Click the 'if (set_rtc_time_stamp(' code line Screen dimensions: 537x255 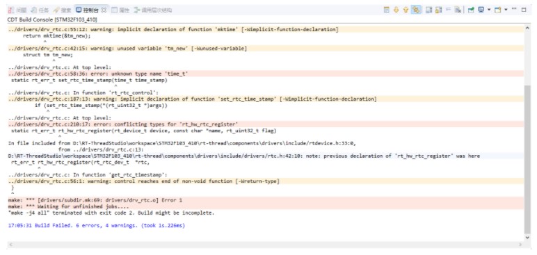coord(101,106)
